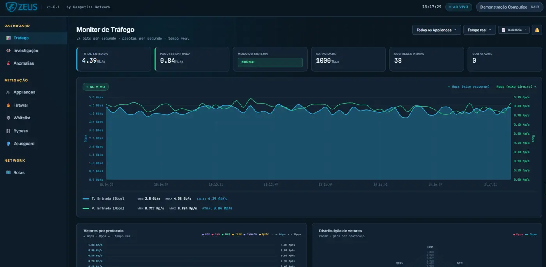The height and width of the screenshot is (267, 546).
Task: Toggle Gbps series in radar legend
Action: 531,235
